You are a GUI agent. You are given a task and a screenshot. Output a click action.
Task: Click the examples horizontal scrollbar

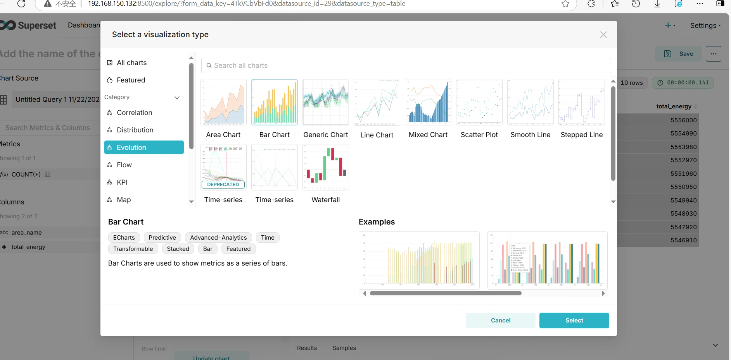[446, 293]
